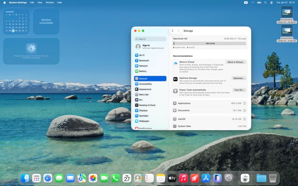Open Network settings
The height and width of the screenshot is (186, 298).
143,66
